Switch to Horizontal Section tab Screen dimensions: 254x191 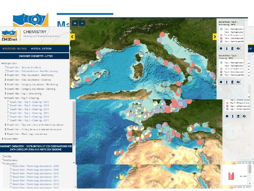14,48
